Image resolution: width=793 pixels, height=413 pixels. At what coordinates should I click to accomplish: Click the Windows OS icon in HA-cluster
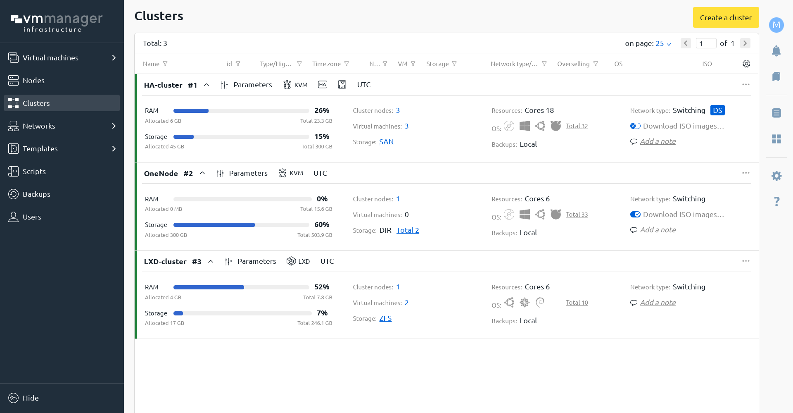pyautogui.click(x=525, y=126)
